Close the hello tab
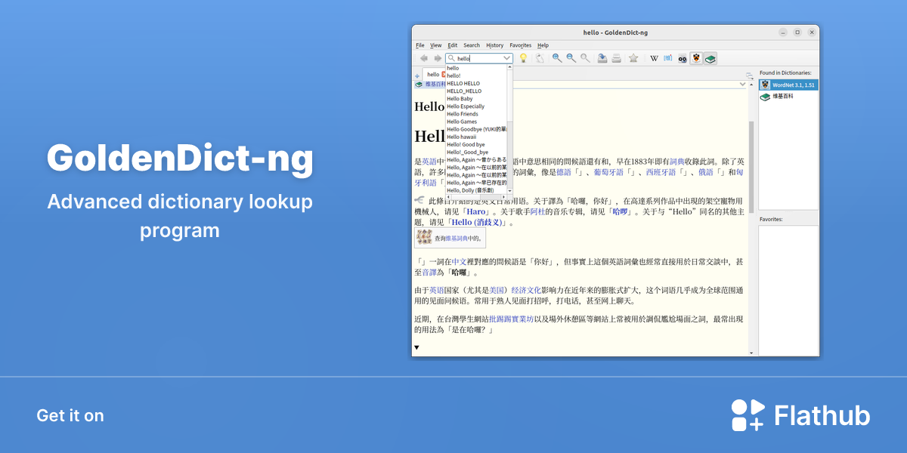The width and height of the screenshot is (907, 453). pos(444,75)
